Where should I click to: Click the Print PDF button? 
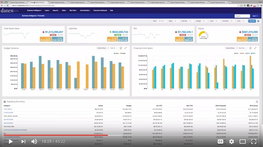point(252,21)
